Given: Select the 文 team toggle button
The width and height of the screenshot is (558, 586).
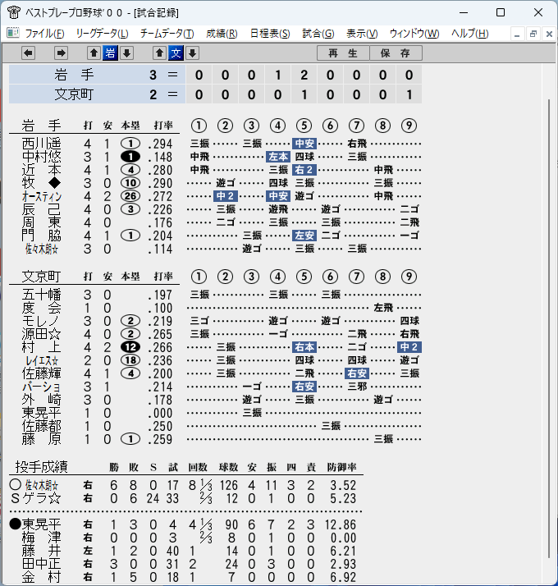Looking at the screenshot, I should click(176, 53).
